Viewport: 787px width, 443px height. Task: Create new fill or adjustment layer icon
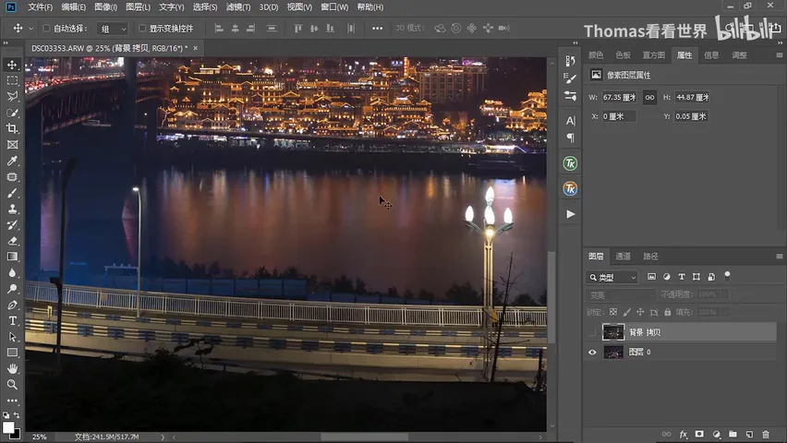click(x=716, y=434)
